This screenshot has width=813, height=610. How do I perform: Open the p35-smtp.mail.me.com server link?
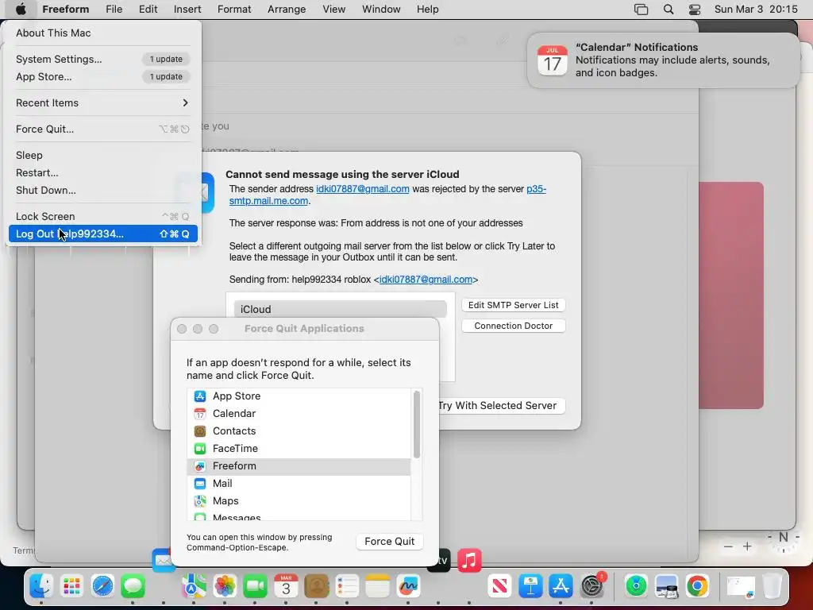point(268,201)
